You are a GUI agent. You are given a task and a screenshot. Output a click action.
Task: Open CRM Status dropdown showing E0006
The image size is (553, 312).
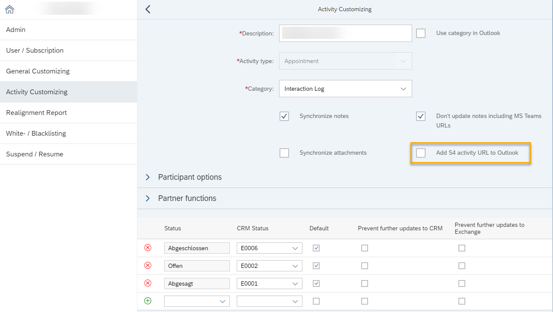269,248
